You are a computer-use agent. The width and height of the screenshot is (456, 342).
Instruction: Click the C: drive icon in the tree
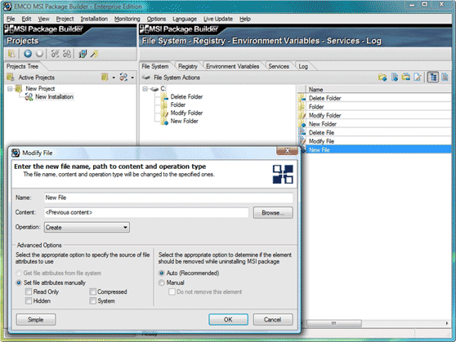coord(154,89)
